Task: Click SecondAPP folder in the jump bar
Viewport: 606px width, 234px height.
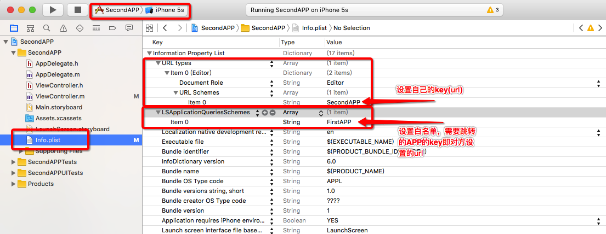Action: [x=263, y=28]
